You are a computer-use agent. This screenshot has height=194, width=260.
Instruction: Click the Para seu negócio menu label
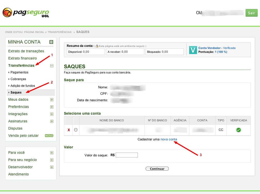click(x=23, y=160)
